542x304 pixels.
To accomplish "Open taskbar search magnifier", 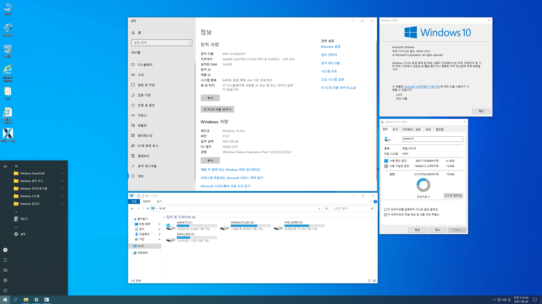I will tap(15, 299).
